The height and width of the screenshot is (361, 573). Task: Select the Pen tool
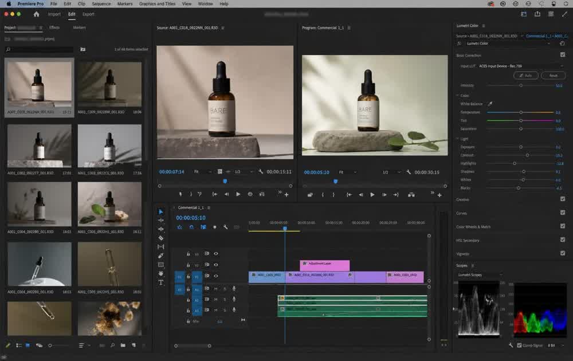point(161,256)
